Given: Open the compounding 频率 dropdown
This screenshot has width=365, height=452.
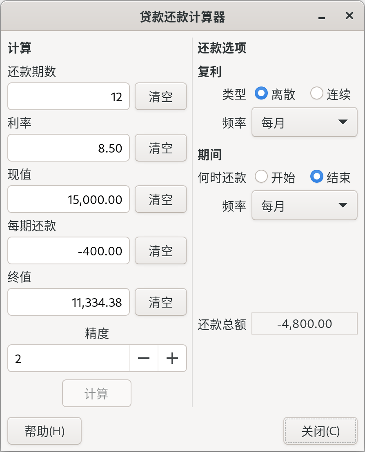Looking at the screenshot, I should tap(305, 122).
